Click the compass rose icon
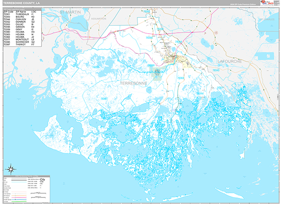 [x=11, y=169]
